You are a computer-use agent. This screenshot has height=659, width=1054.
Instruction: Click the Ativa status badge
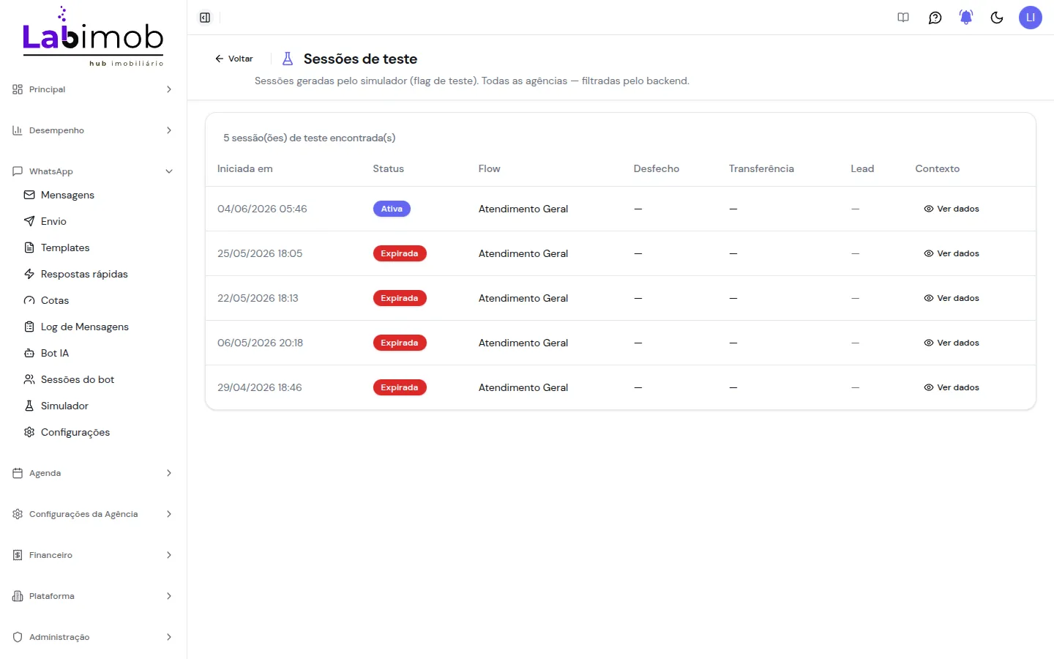pyautogui.click(x=392, y=209)
